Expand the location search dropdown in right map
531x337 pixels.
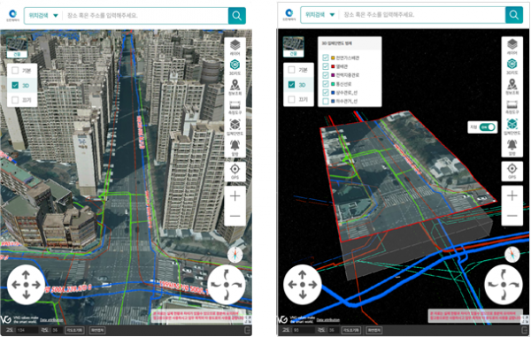coord(319,15)
